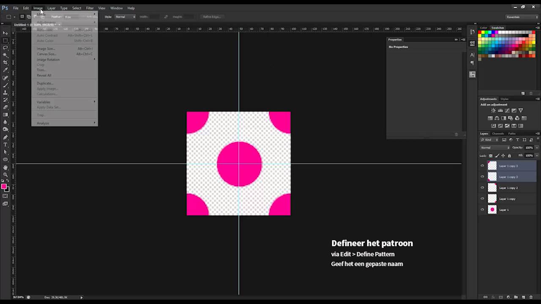541x304 pixels.
Task: Open the Layers panel flyout menu
Action: point(538,133)
